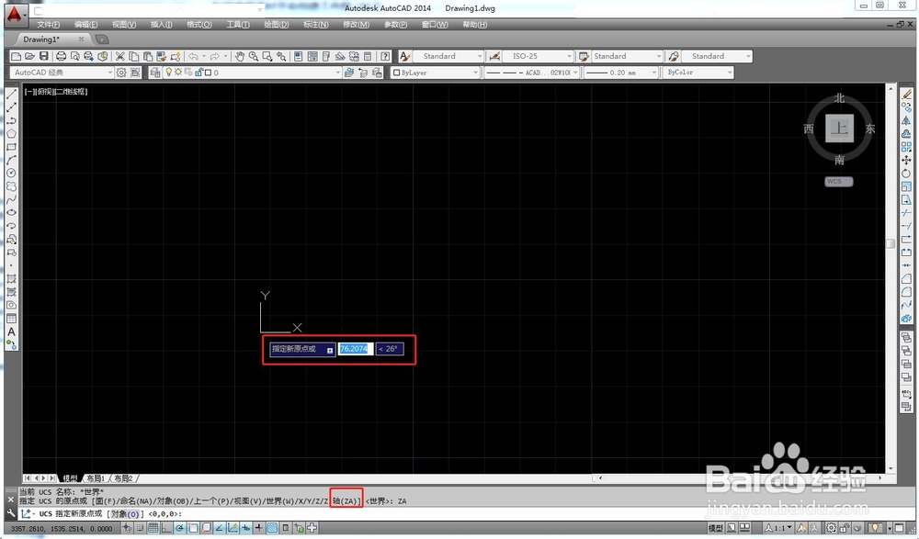The width and height of the screenshot is (919, 539).
Task: Click the vertical scrollbar of the drawing area
Action: tap(891, 278)
